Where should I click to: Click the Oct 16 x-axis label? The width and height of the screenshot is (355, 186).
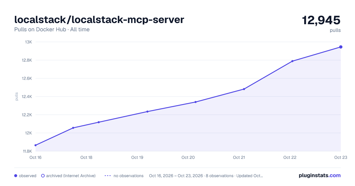(x=35, y=157)
